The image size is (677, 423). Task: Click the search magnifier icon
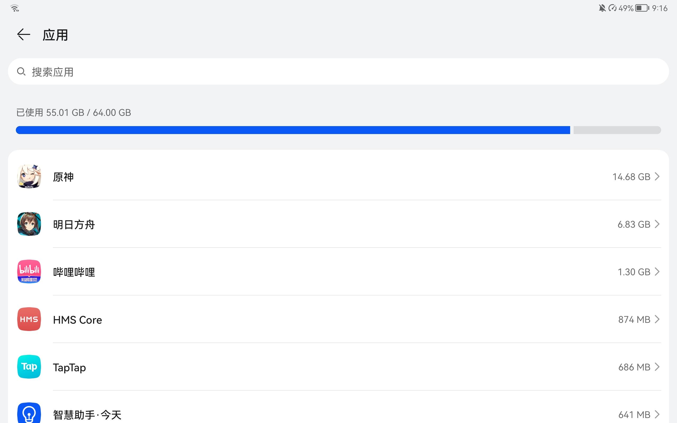[21, 72]
